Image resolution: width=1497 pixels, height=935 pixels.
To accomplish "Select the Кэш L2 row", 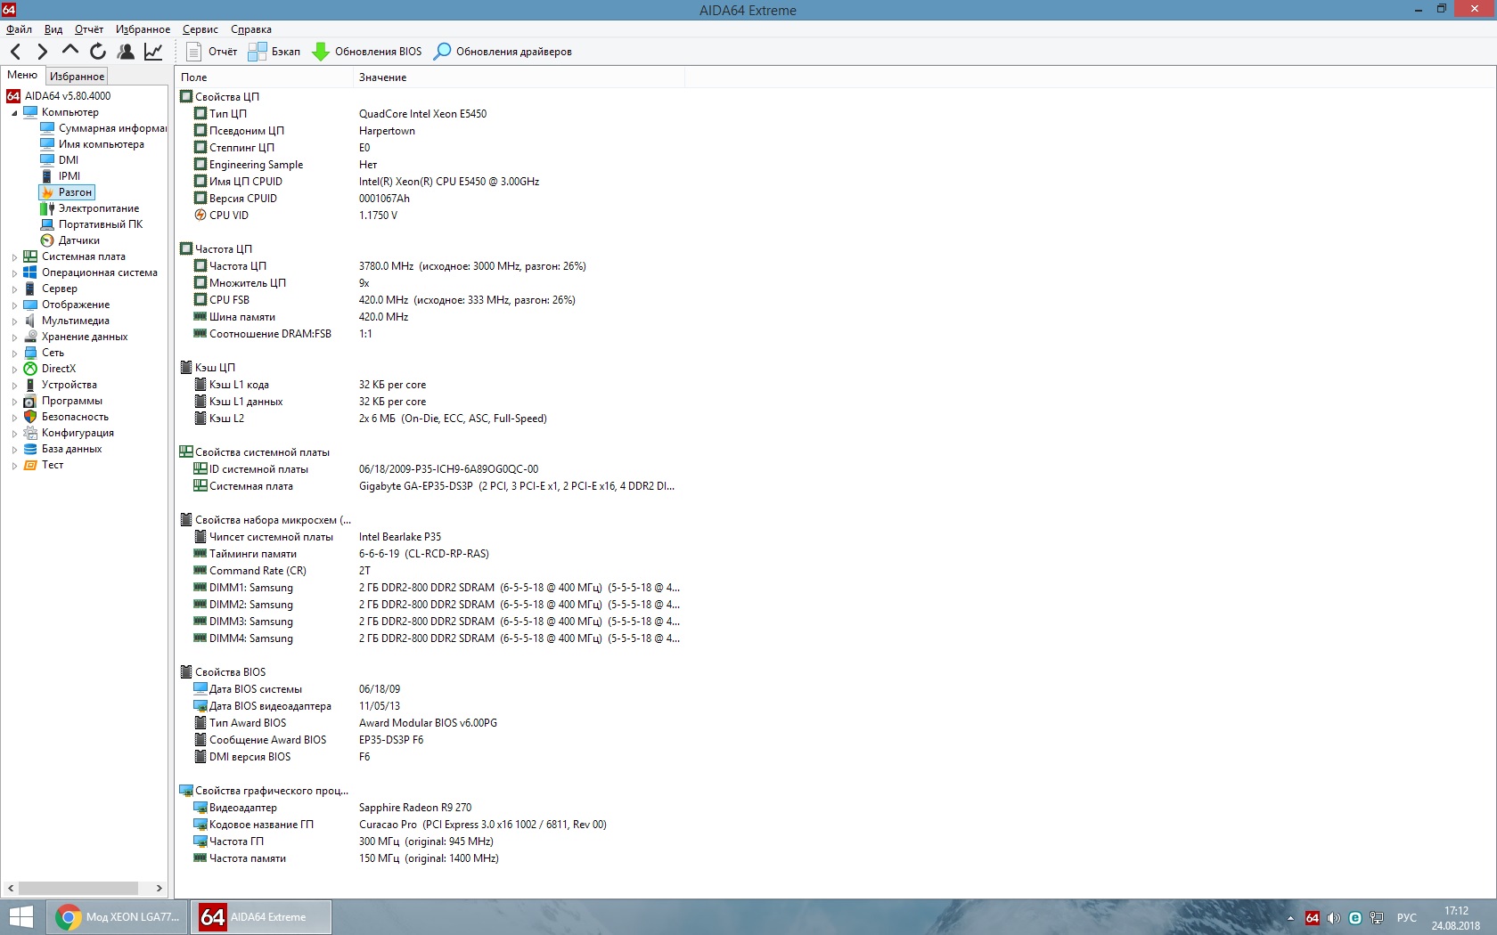I will click(x=430, y=419).
